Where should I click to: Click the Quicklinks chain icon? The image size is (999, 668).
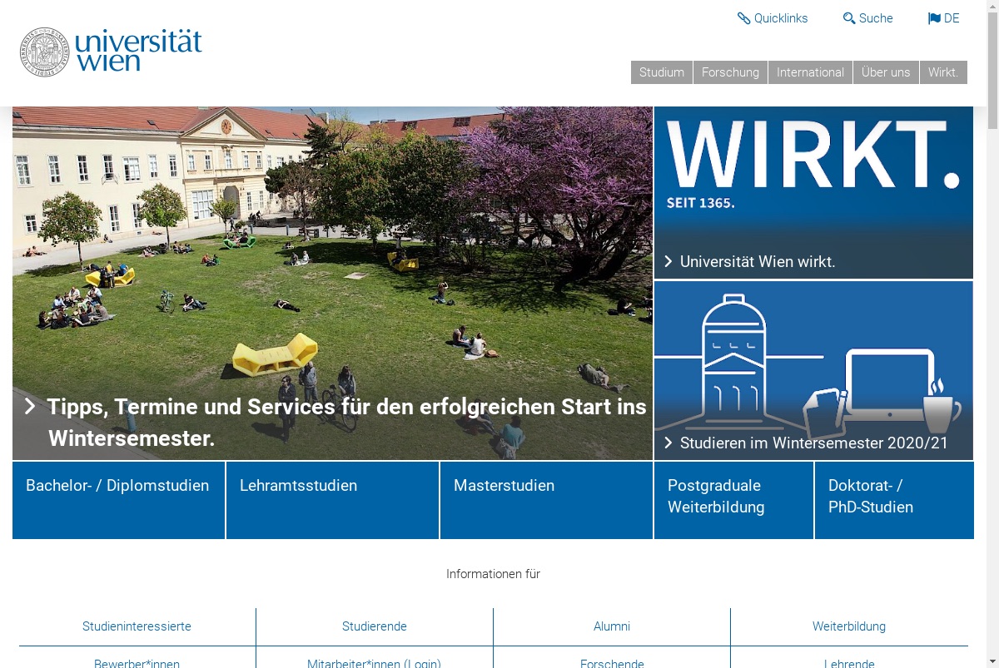click(743, 18)
